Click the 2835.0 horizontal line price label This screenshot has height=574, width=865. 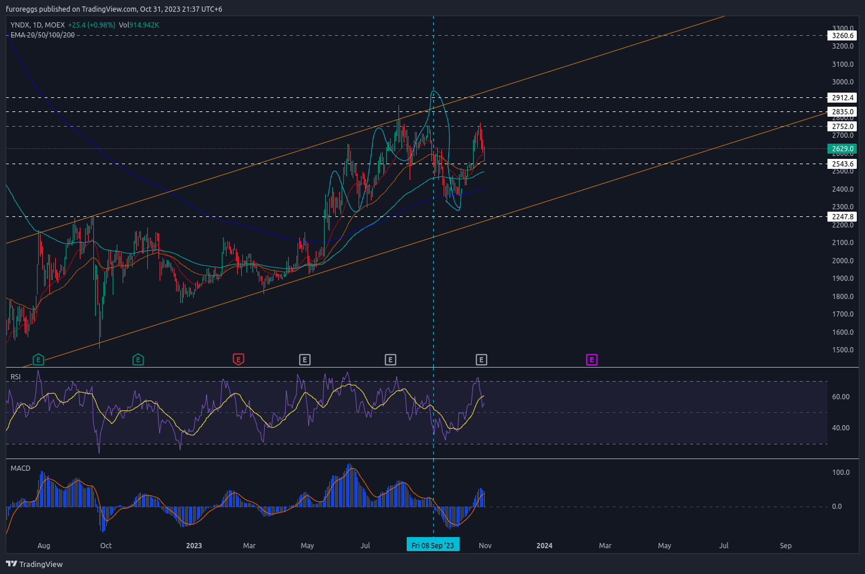pyautogui.click(x=843, y=112)
